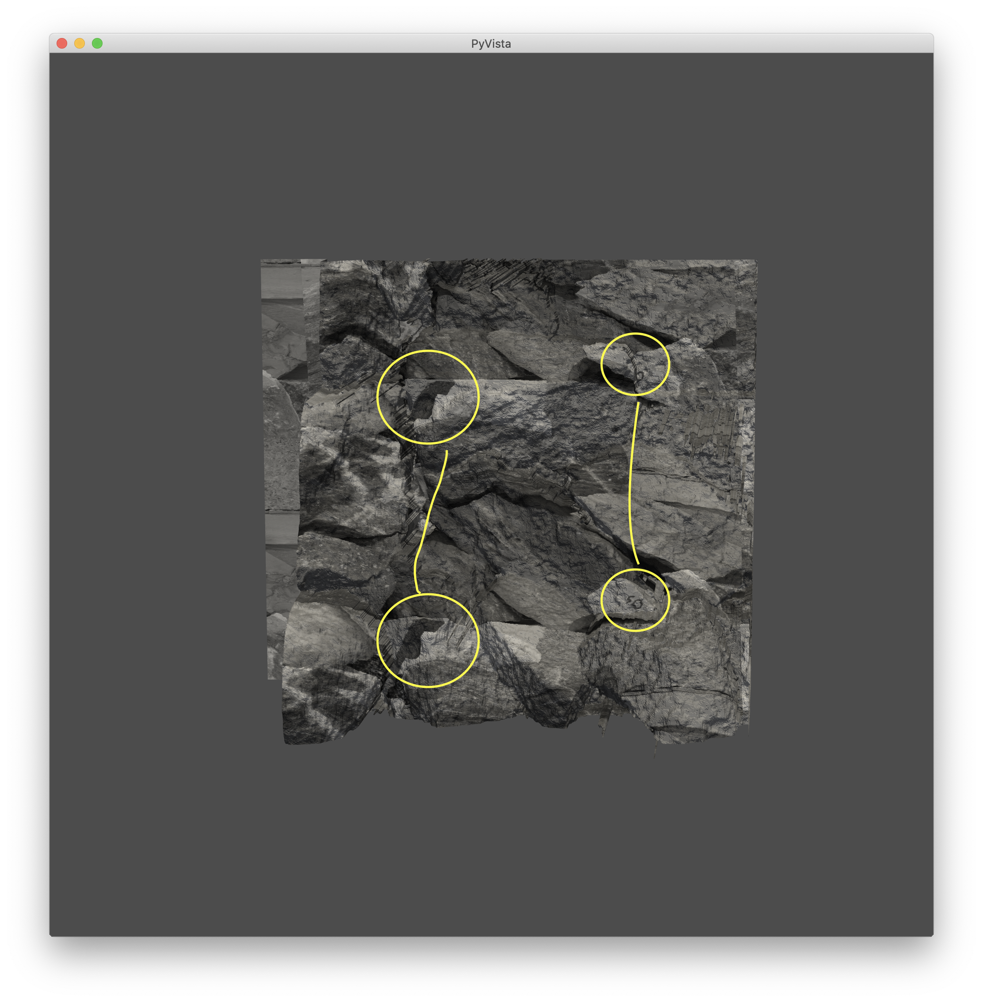Image resolution: width=983 pixels, height=1002 pixels.
Task: Click the gray background left of the rock mesh
Action: coord(155,495)
